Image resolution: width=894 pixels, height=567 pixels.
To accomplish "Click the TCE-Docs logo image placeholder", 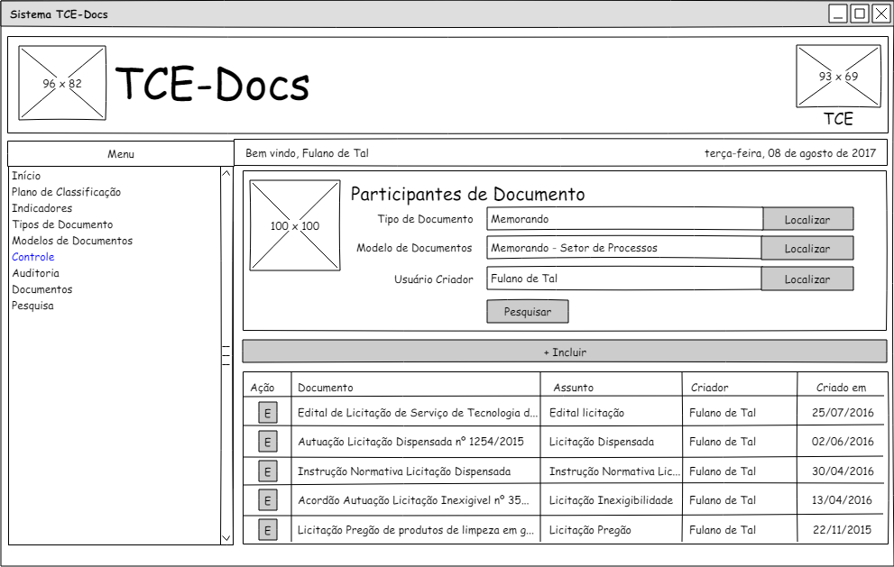I will click(x=62, y=84).
